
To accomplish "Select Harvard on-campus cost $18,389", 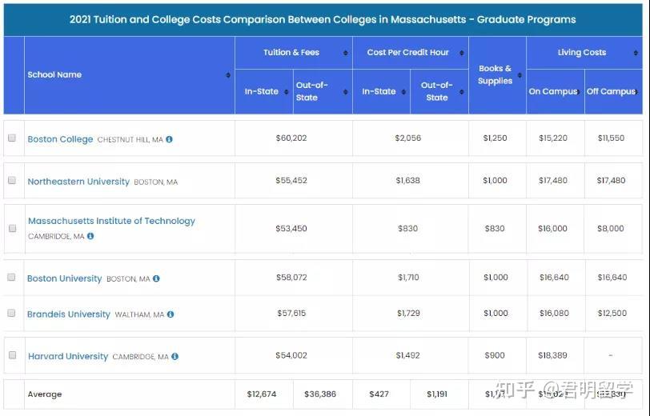I will coord(552,355).
